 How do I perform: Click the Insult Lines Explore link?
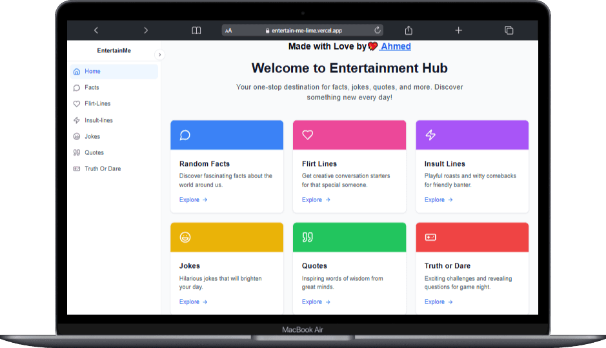tap(439, 200)
